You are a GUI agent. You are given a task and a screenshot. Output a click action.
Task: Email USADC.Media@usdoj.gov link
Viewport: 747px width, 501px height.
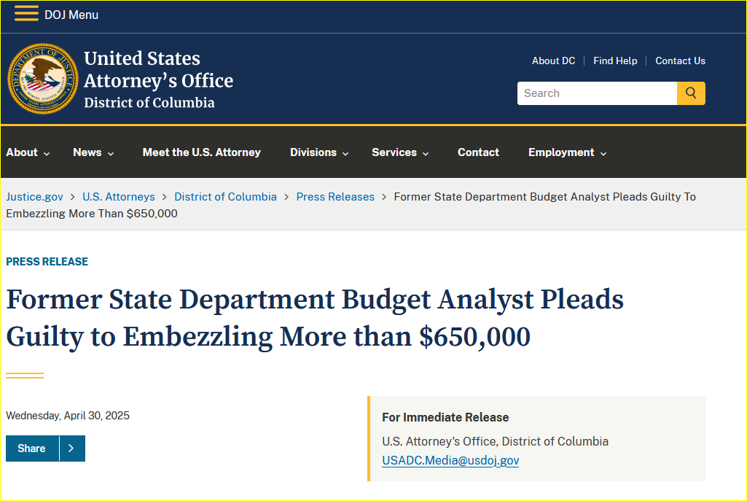(450, 460)
